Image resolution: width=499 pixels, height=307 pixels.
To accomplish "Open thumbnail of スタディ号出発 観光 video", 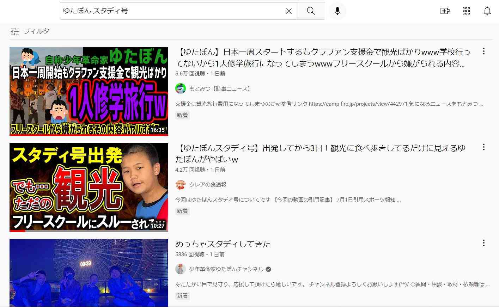I will point(89,188).
